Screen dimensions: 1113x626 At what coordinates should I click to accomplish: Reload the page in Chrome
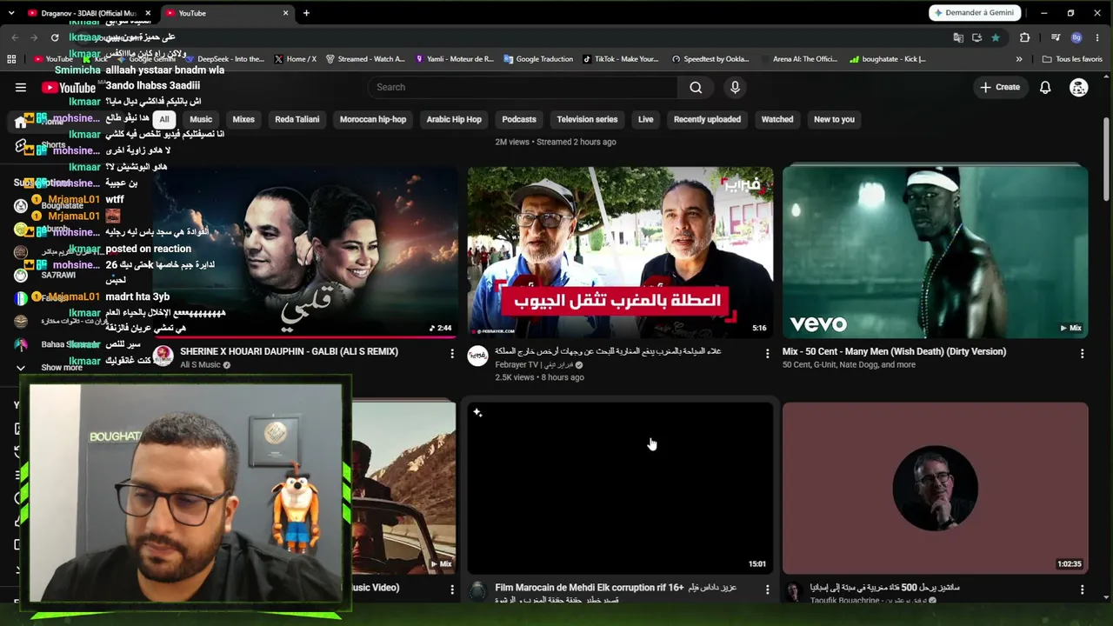click(x=55, y=37)
